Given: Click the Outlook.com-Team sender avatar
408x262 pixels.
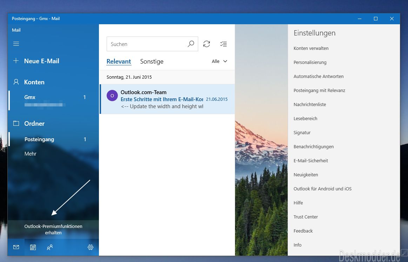Looking at the screenshot, I should point(112,96).
